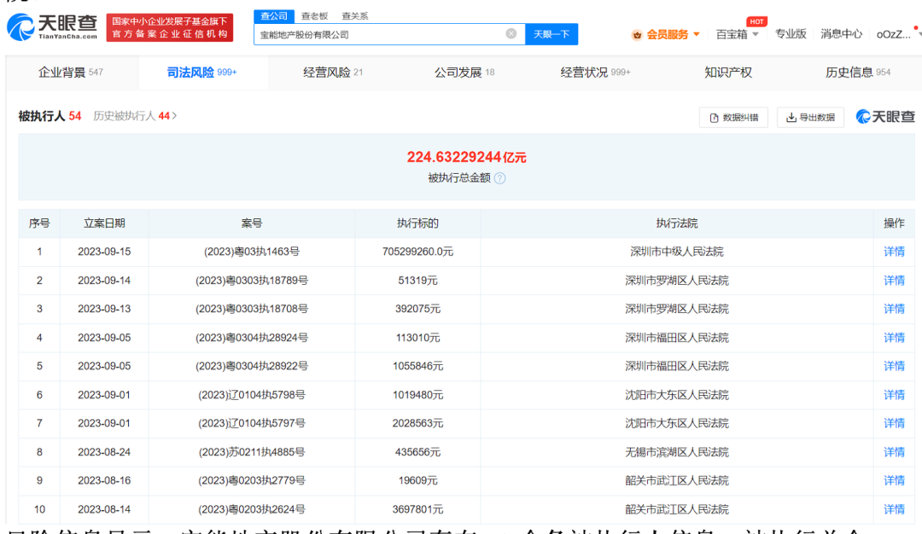Open the 司法风险 tab

(x=201, y=73)
